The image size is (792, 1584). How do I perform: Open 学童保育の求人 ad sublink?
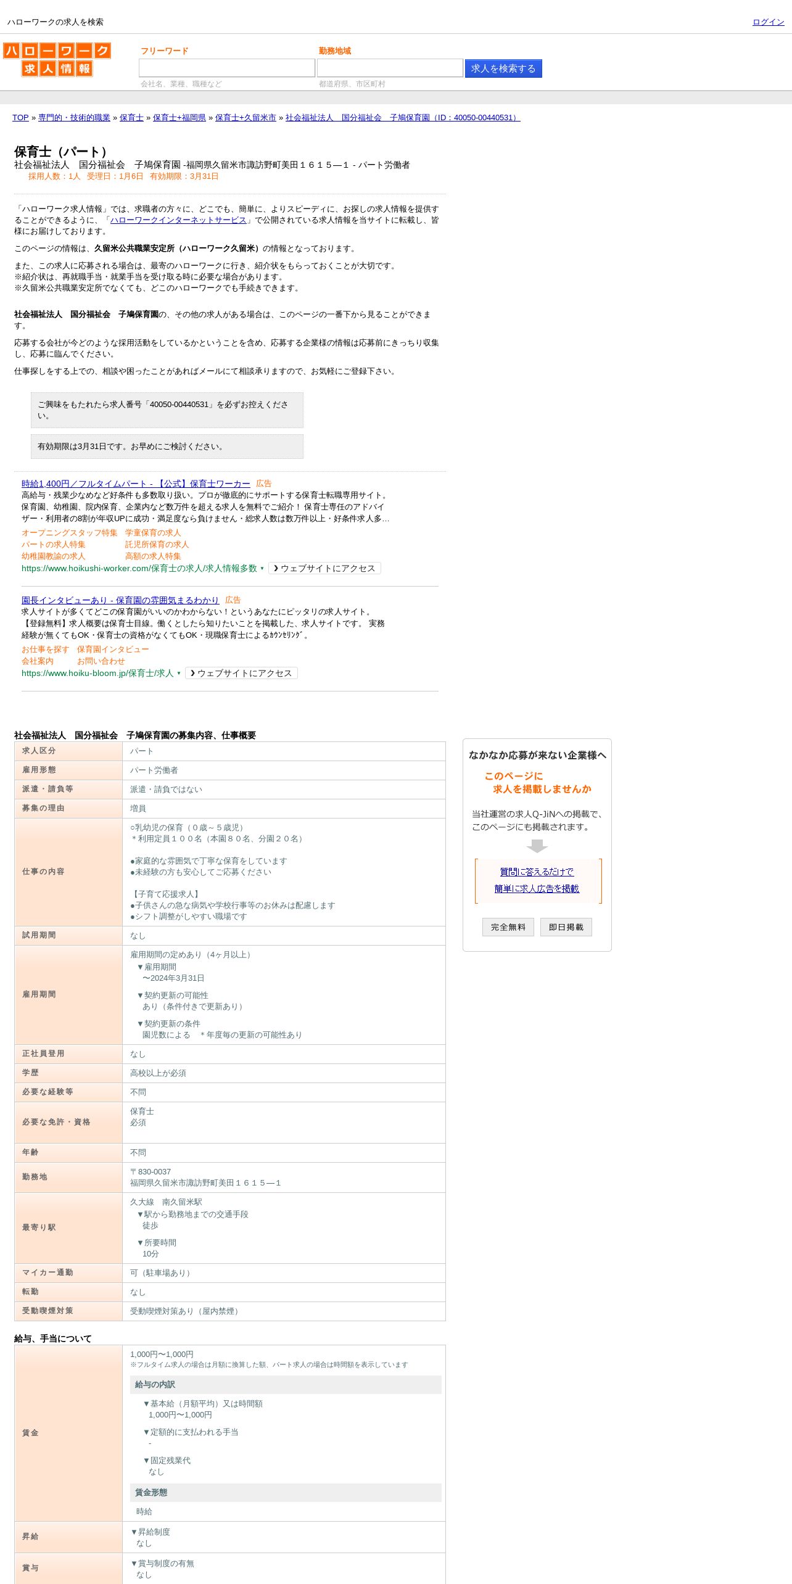(x=153, y=533)
